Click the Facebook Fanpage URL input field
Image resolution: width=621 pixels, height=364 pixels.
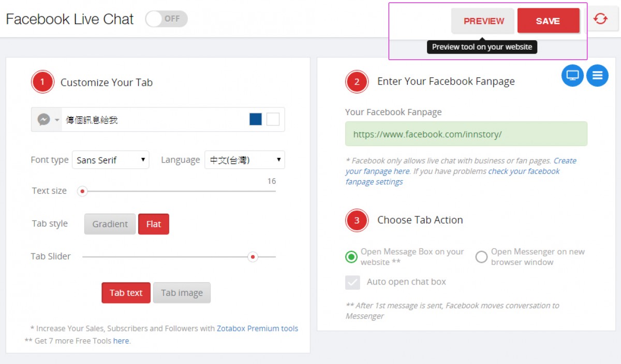[466, 134]
